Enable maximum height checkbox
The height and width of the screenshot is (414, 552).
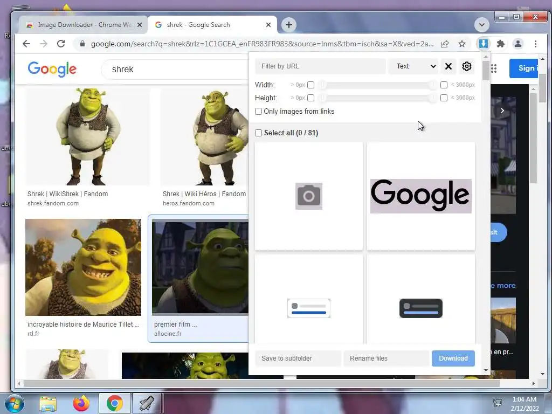click(x=444, y=98)
